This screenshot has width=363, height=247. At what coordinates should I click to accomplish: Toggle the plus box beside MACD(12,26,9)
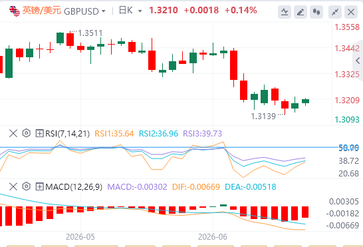click(x=40, y=186)
